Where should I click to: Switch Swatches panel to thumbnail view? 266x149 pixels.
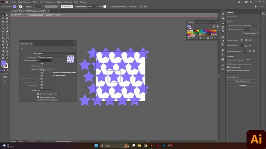click(217, 26)
